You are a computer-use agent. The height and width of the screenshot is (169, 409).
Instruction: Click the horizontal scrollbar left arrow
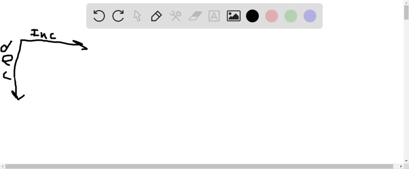click(2, 166)
